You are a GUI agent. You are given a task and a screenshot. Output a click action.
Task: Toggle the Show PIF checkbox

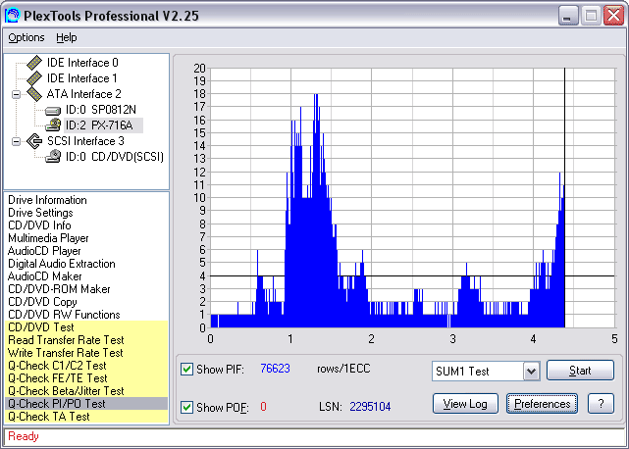pos(186,369)
